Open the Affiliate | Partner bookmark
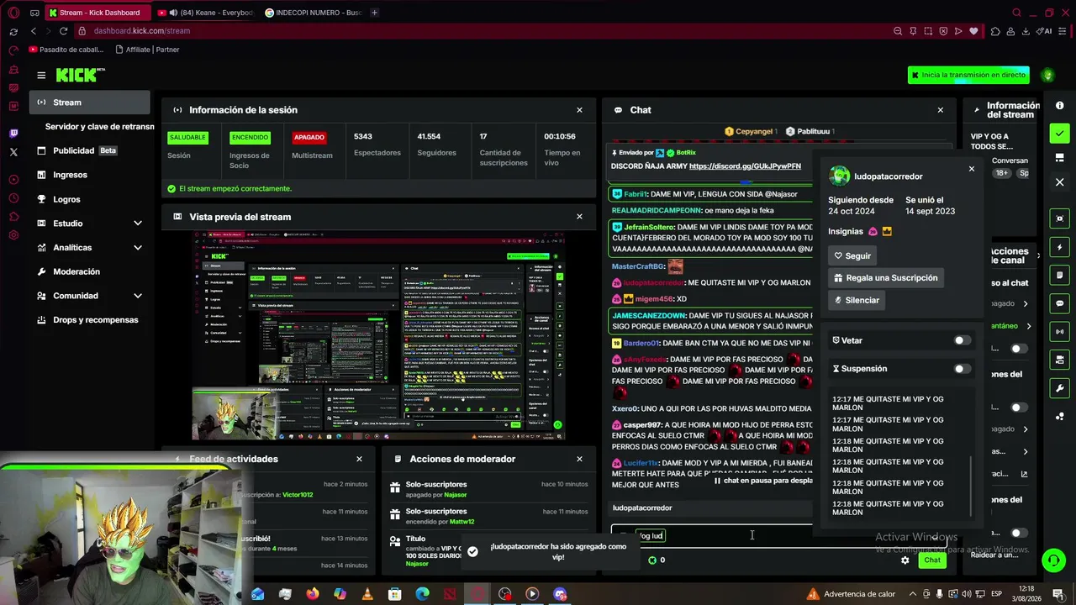Viewport: 1076px width, 605px height. [x=148, y=50]
